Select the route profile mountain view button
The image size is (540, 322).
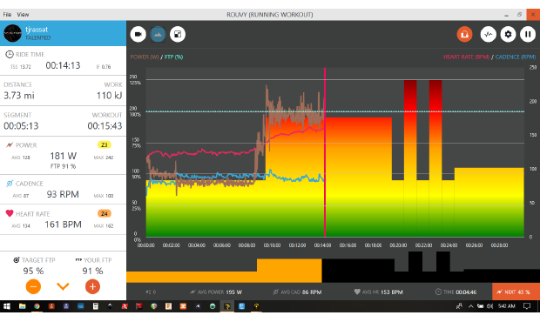click(x=158, y=34)
